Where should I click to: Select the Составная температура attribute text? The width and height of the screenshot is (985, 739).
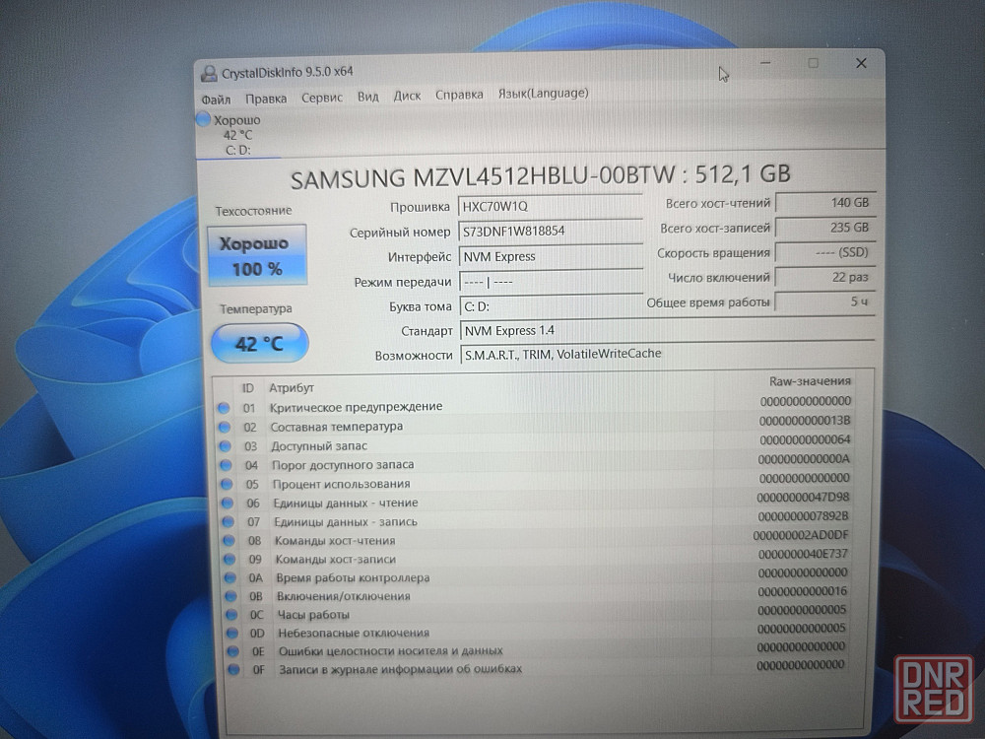(337, 426)
